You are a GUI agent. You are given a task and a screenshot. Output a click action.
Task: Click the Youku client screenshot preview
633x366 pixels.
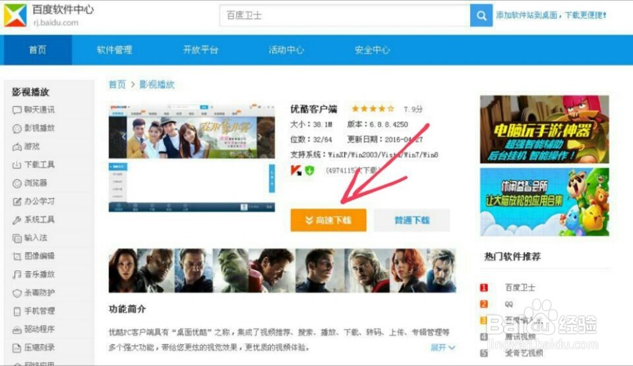[x=192, y=158]
